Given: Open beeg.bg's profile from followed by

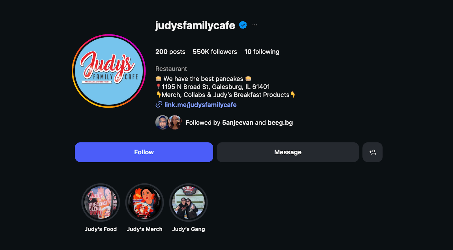Looking at the screenshot, I should 280,122.
